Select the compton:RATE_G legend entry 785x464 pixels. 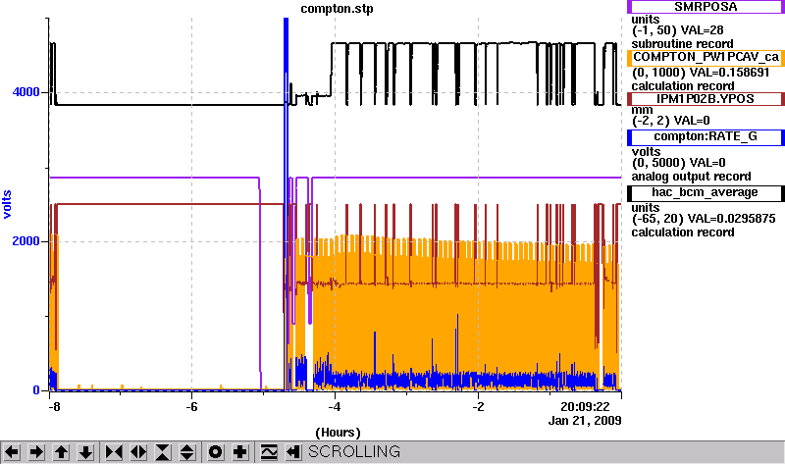706,137
